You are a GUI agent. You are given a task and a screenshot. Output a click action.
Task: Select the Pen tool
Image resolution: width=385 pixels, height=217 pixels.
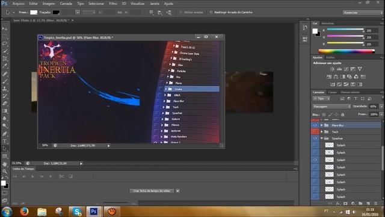coord(5,134)
